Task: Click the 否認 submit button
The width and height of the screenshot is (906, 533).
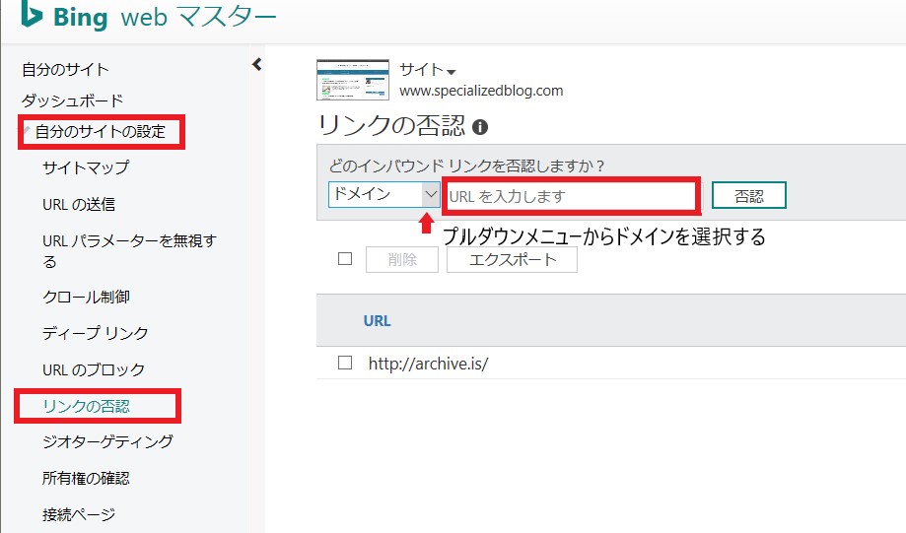Action: point(749,196)
